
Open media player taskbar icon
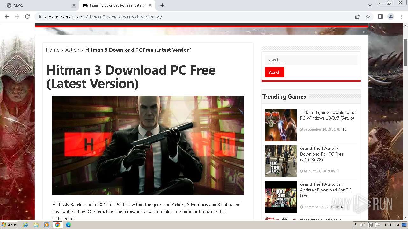click(47, 225)
